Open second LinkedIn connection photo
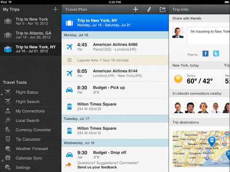The height and width of the screenshot is (172, 230). tap(190, 107)
